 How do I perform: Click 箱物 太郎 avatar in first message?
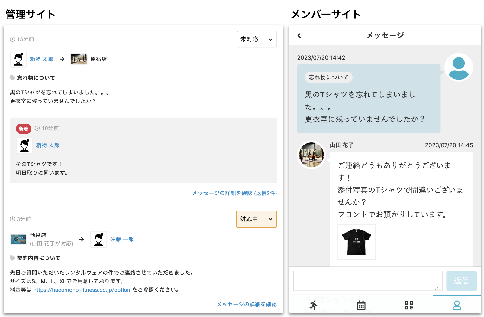coord(18,59)
